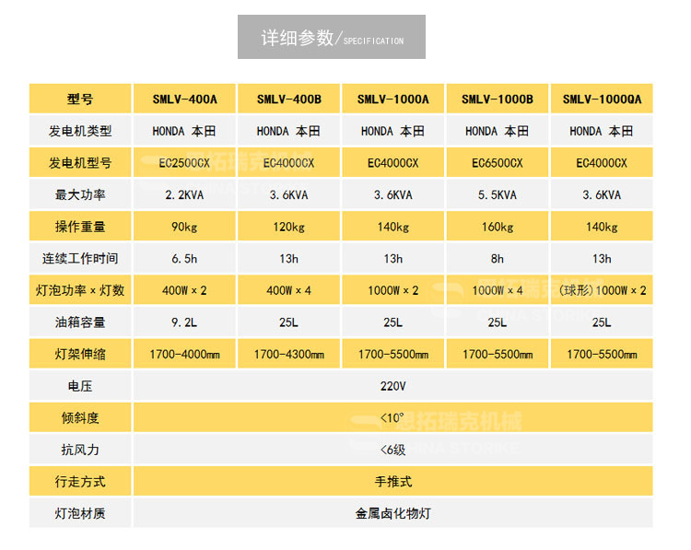Screen dimensions: 691x550
Task: Select the 220V voltage value
Action: click(392, 386)
